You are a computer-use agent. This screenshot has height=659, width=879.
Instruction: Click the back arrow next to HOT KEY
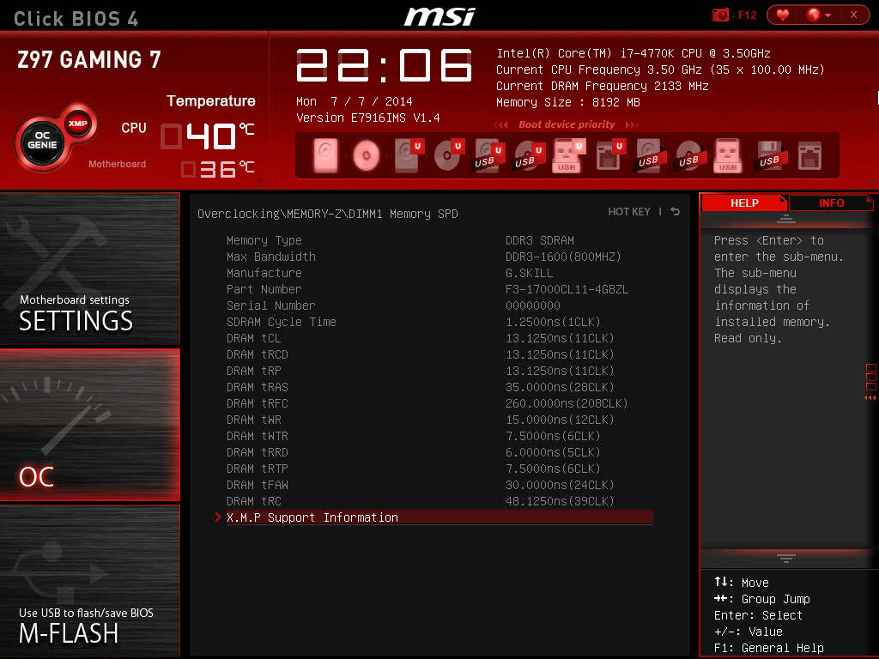[675, 211]
